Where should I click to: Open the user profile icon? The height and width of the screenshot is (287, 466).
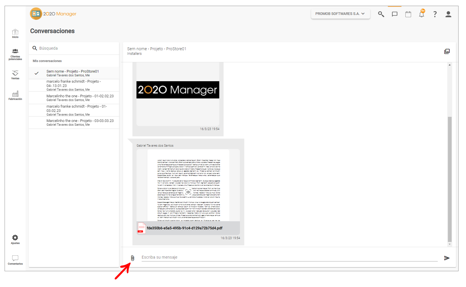coord(448,14)
